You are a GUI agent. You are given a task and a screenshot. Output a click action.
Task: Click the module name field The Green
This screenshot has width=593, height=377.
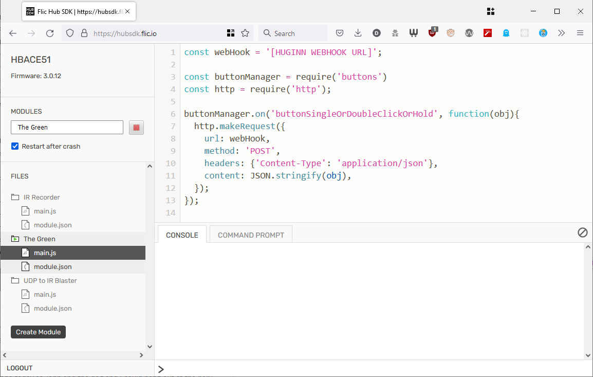coord(67,128)
